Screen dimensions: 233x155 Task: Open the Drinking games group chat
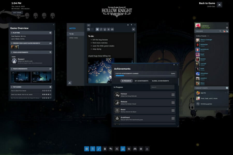[x=212, y=104]
